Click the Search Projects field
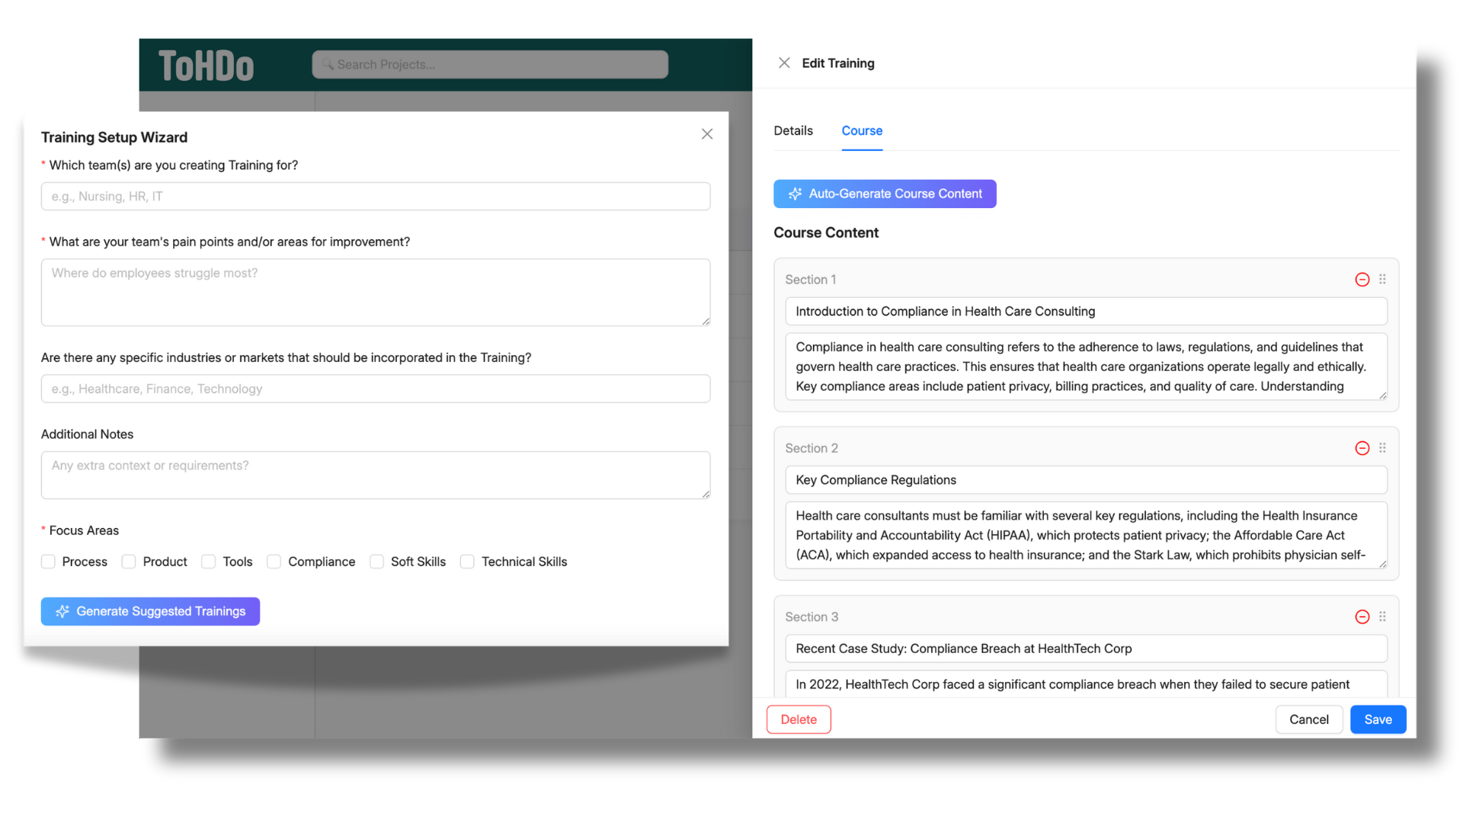Viewport: 1463px width, 823px height. (x=490, y=65)
